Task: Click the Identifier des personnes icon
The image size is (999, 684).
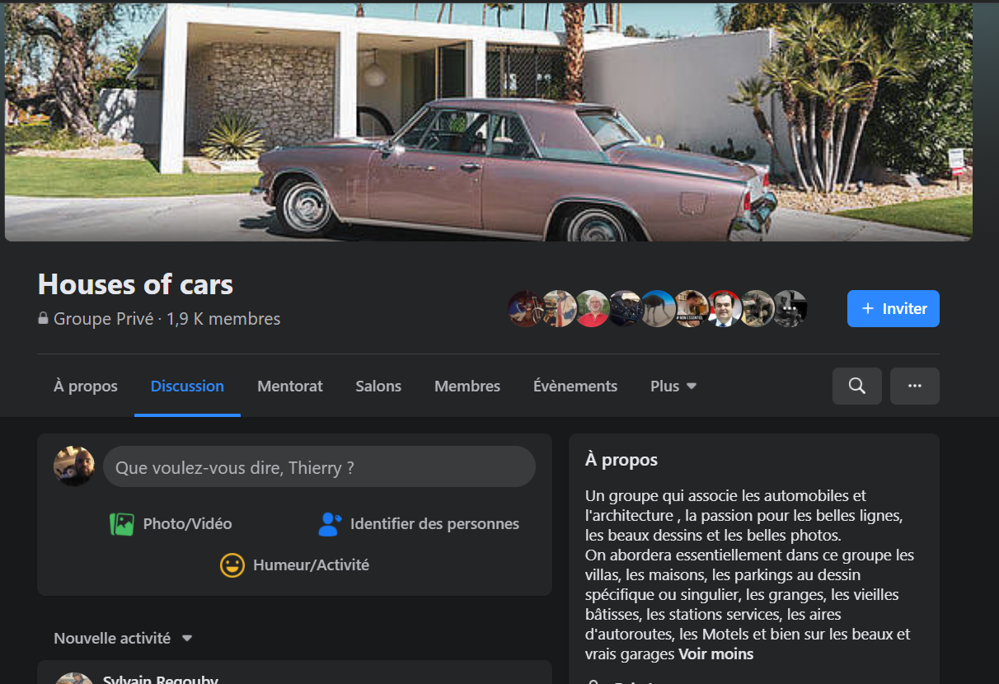Action: click(330, 524)
